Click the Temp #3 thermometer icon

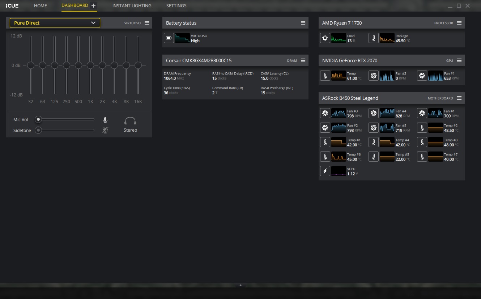(422, 142)
